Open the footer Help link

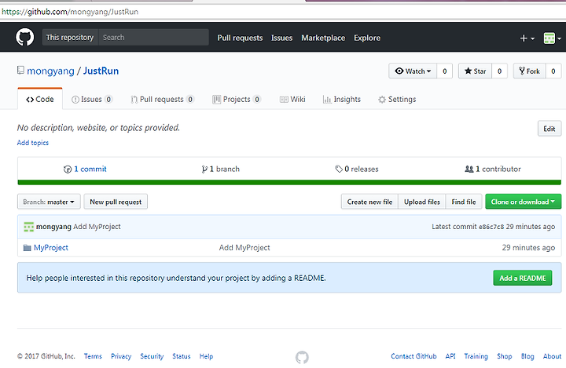pos(206,356)
